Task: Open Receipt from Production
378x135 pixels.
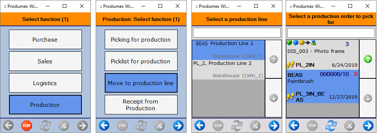Action: coord(141,105)
